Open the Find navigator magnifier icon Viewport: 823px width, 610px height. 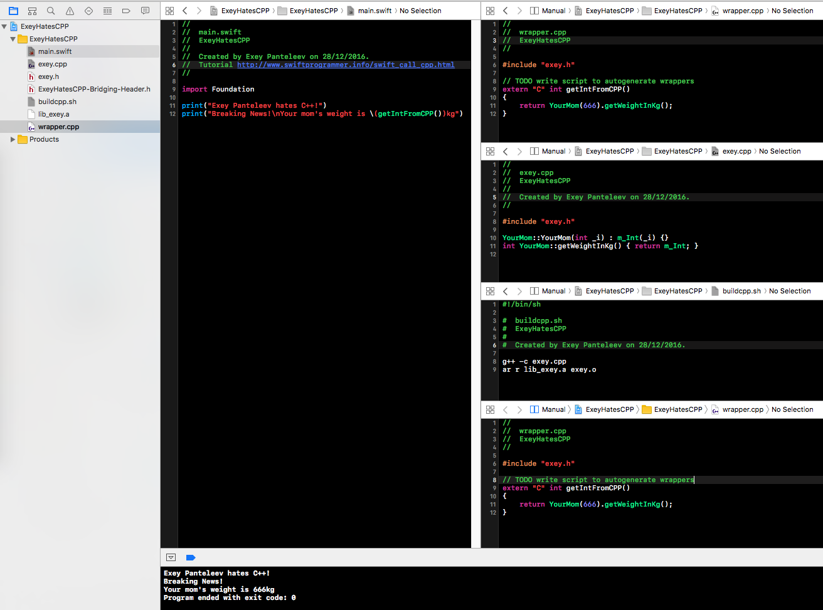51,11
